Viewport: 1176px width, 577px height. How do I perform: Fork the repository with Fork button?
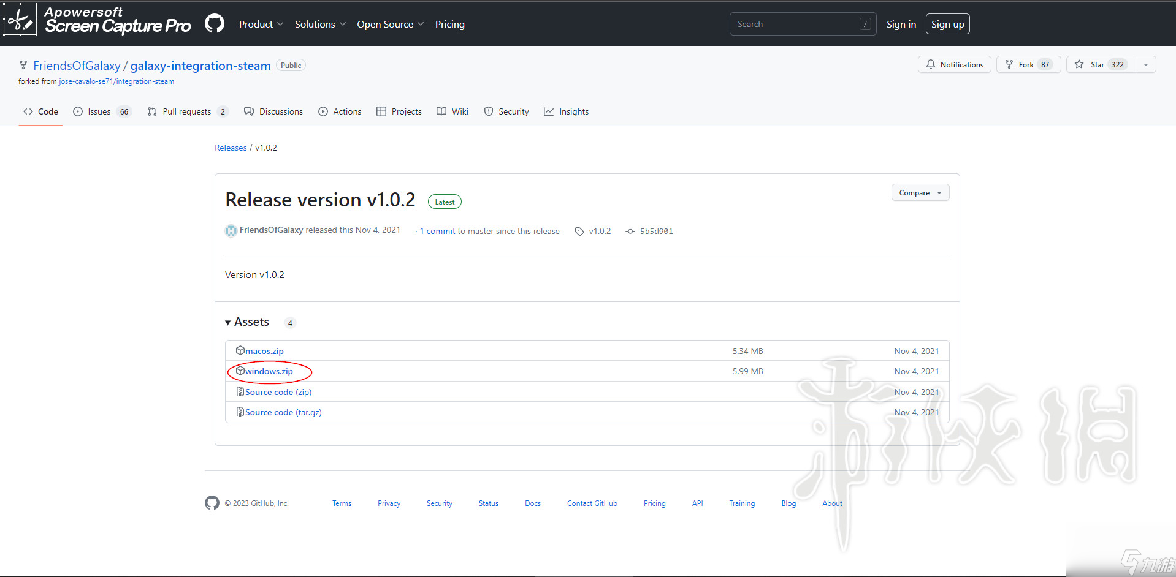coord(1028,64)
